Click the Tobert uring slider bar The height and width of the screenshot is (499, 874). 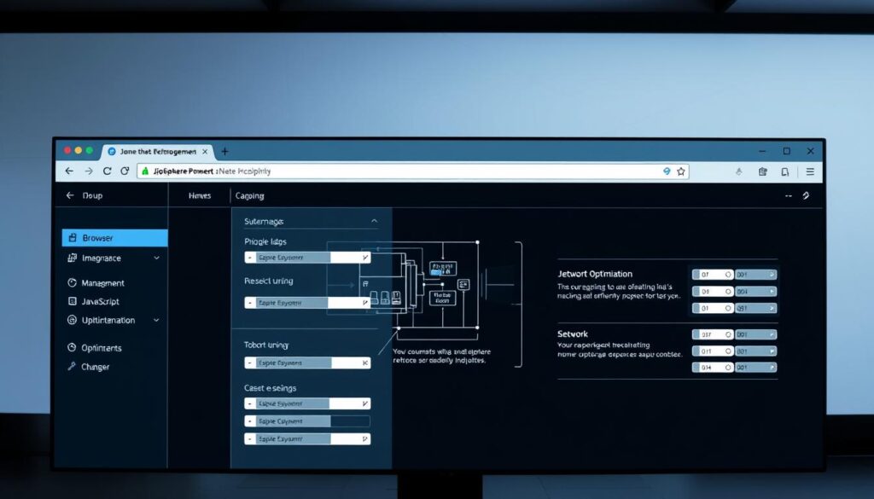(x=308, y=363)
